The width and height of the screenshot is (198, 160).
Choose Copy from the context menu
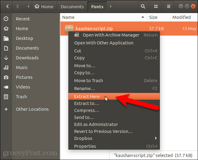point(114,58)
